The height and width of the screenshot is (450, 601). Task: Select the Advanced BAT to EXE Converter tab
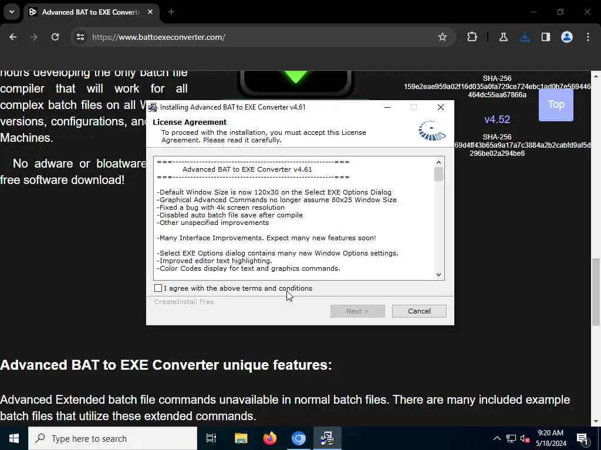(x=92, y=12)
